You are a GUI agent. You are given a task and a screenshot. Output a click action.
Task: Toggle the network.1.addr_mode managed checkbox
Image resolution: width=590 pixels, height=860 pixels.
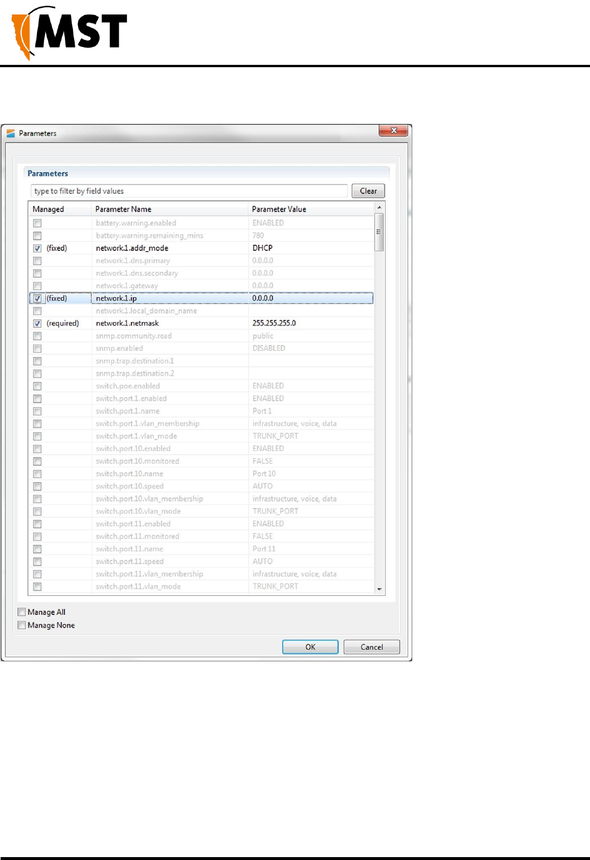37,248
